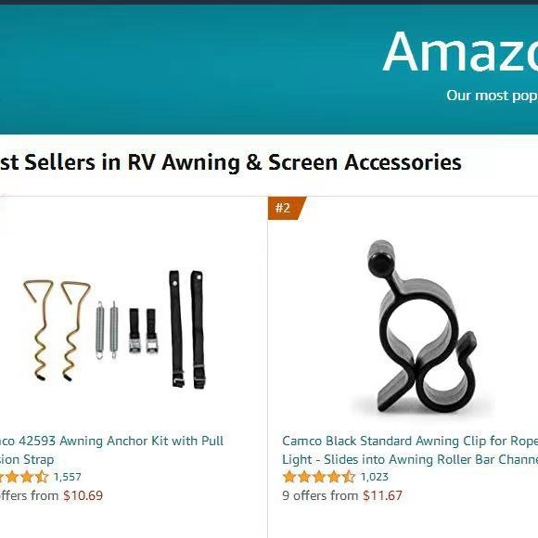Click the awning anchor kit product image
The height and width of the screenshot is (538, 538).
(115, 329)
